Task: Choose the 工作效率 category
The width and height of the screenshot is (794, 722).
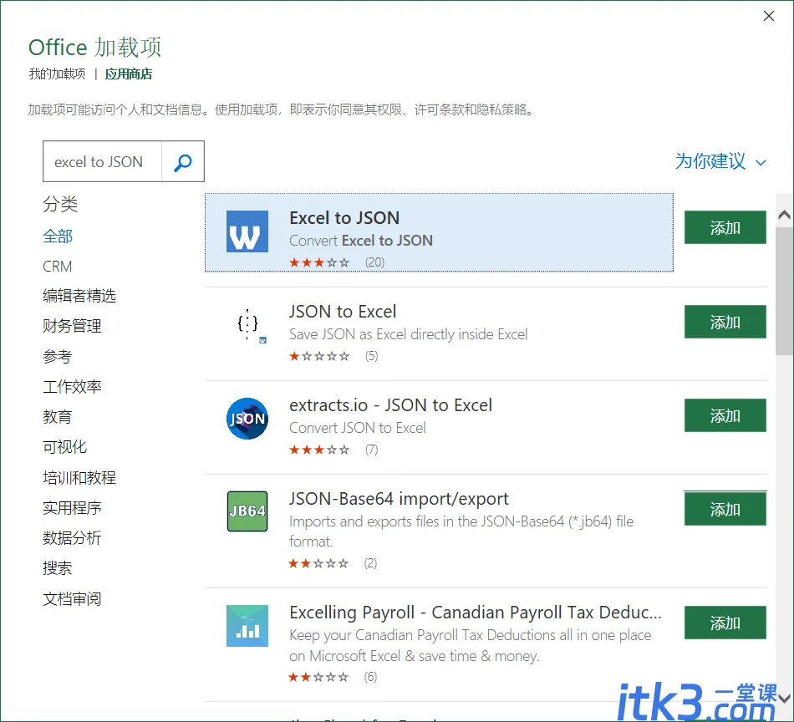Action: pos(72,387)
